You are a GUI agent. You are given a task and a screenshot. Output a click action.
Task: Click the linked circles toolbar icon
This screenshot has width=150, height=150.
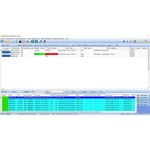[x=24, y=41]
